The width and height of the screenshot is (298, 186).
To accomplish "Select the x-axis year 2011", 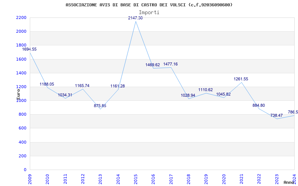I will (x=65, y=179).
